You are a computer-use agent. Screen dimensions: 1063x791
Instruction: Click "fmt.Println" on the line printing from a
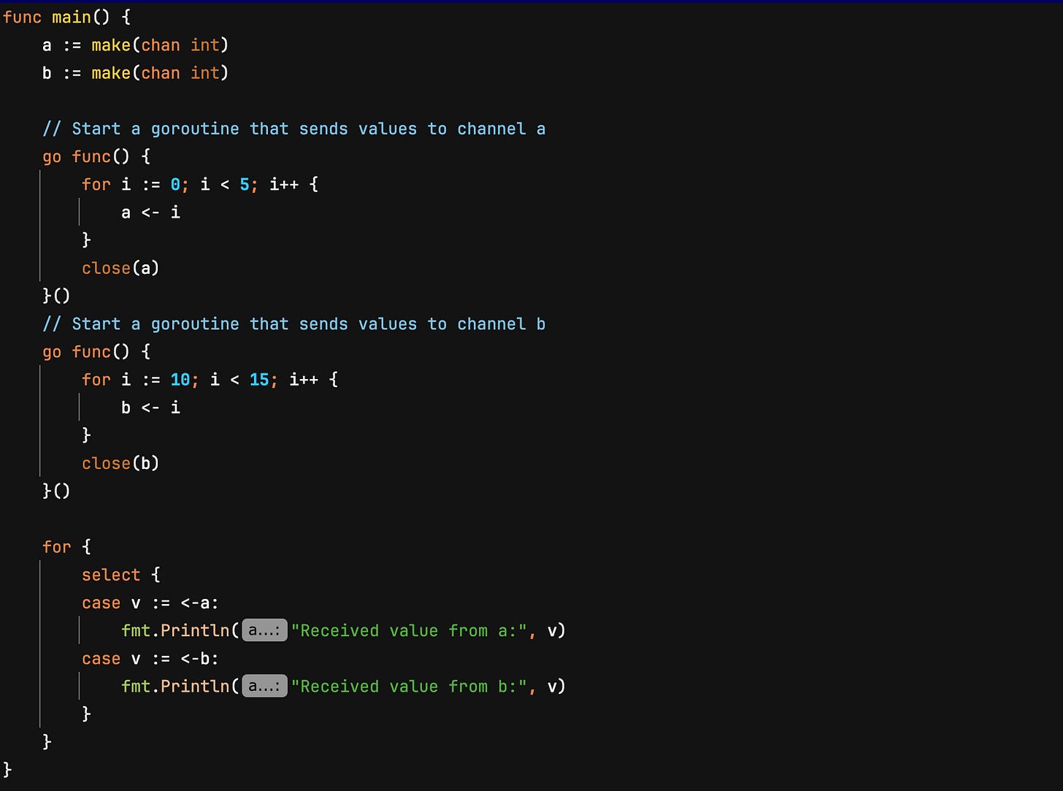[175, 630]
